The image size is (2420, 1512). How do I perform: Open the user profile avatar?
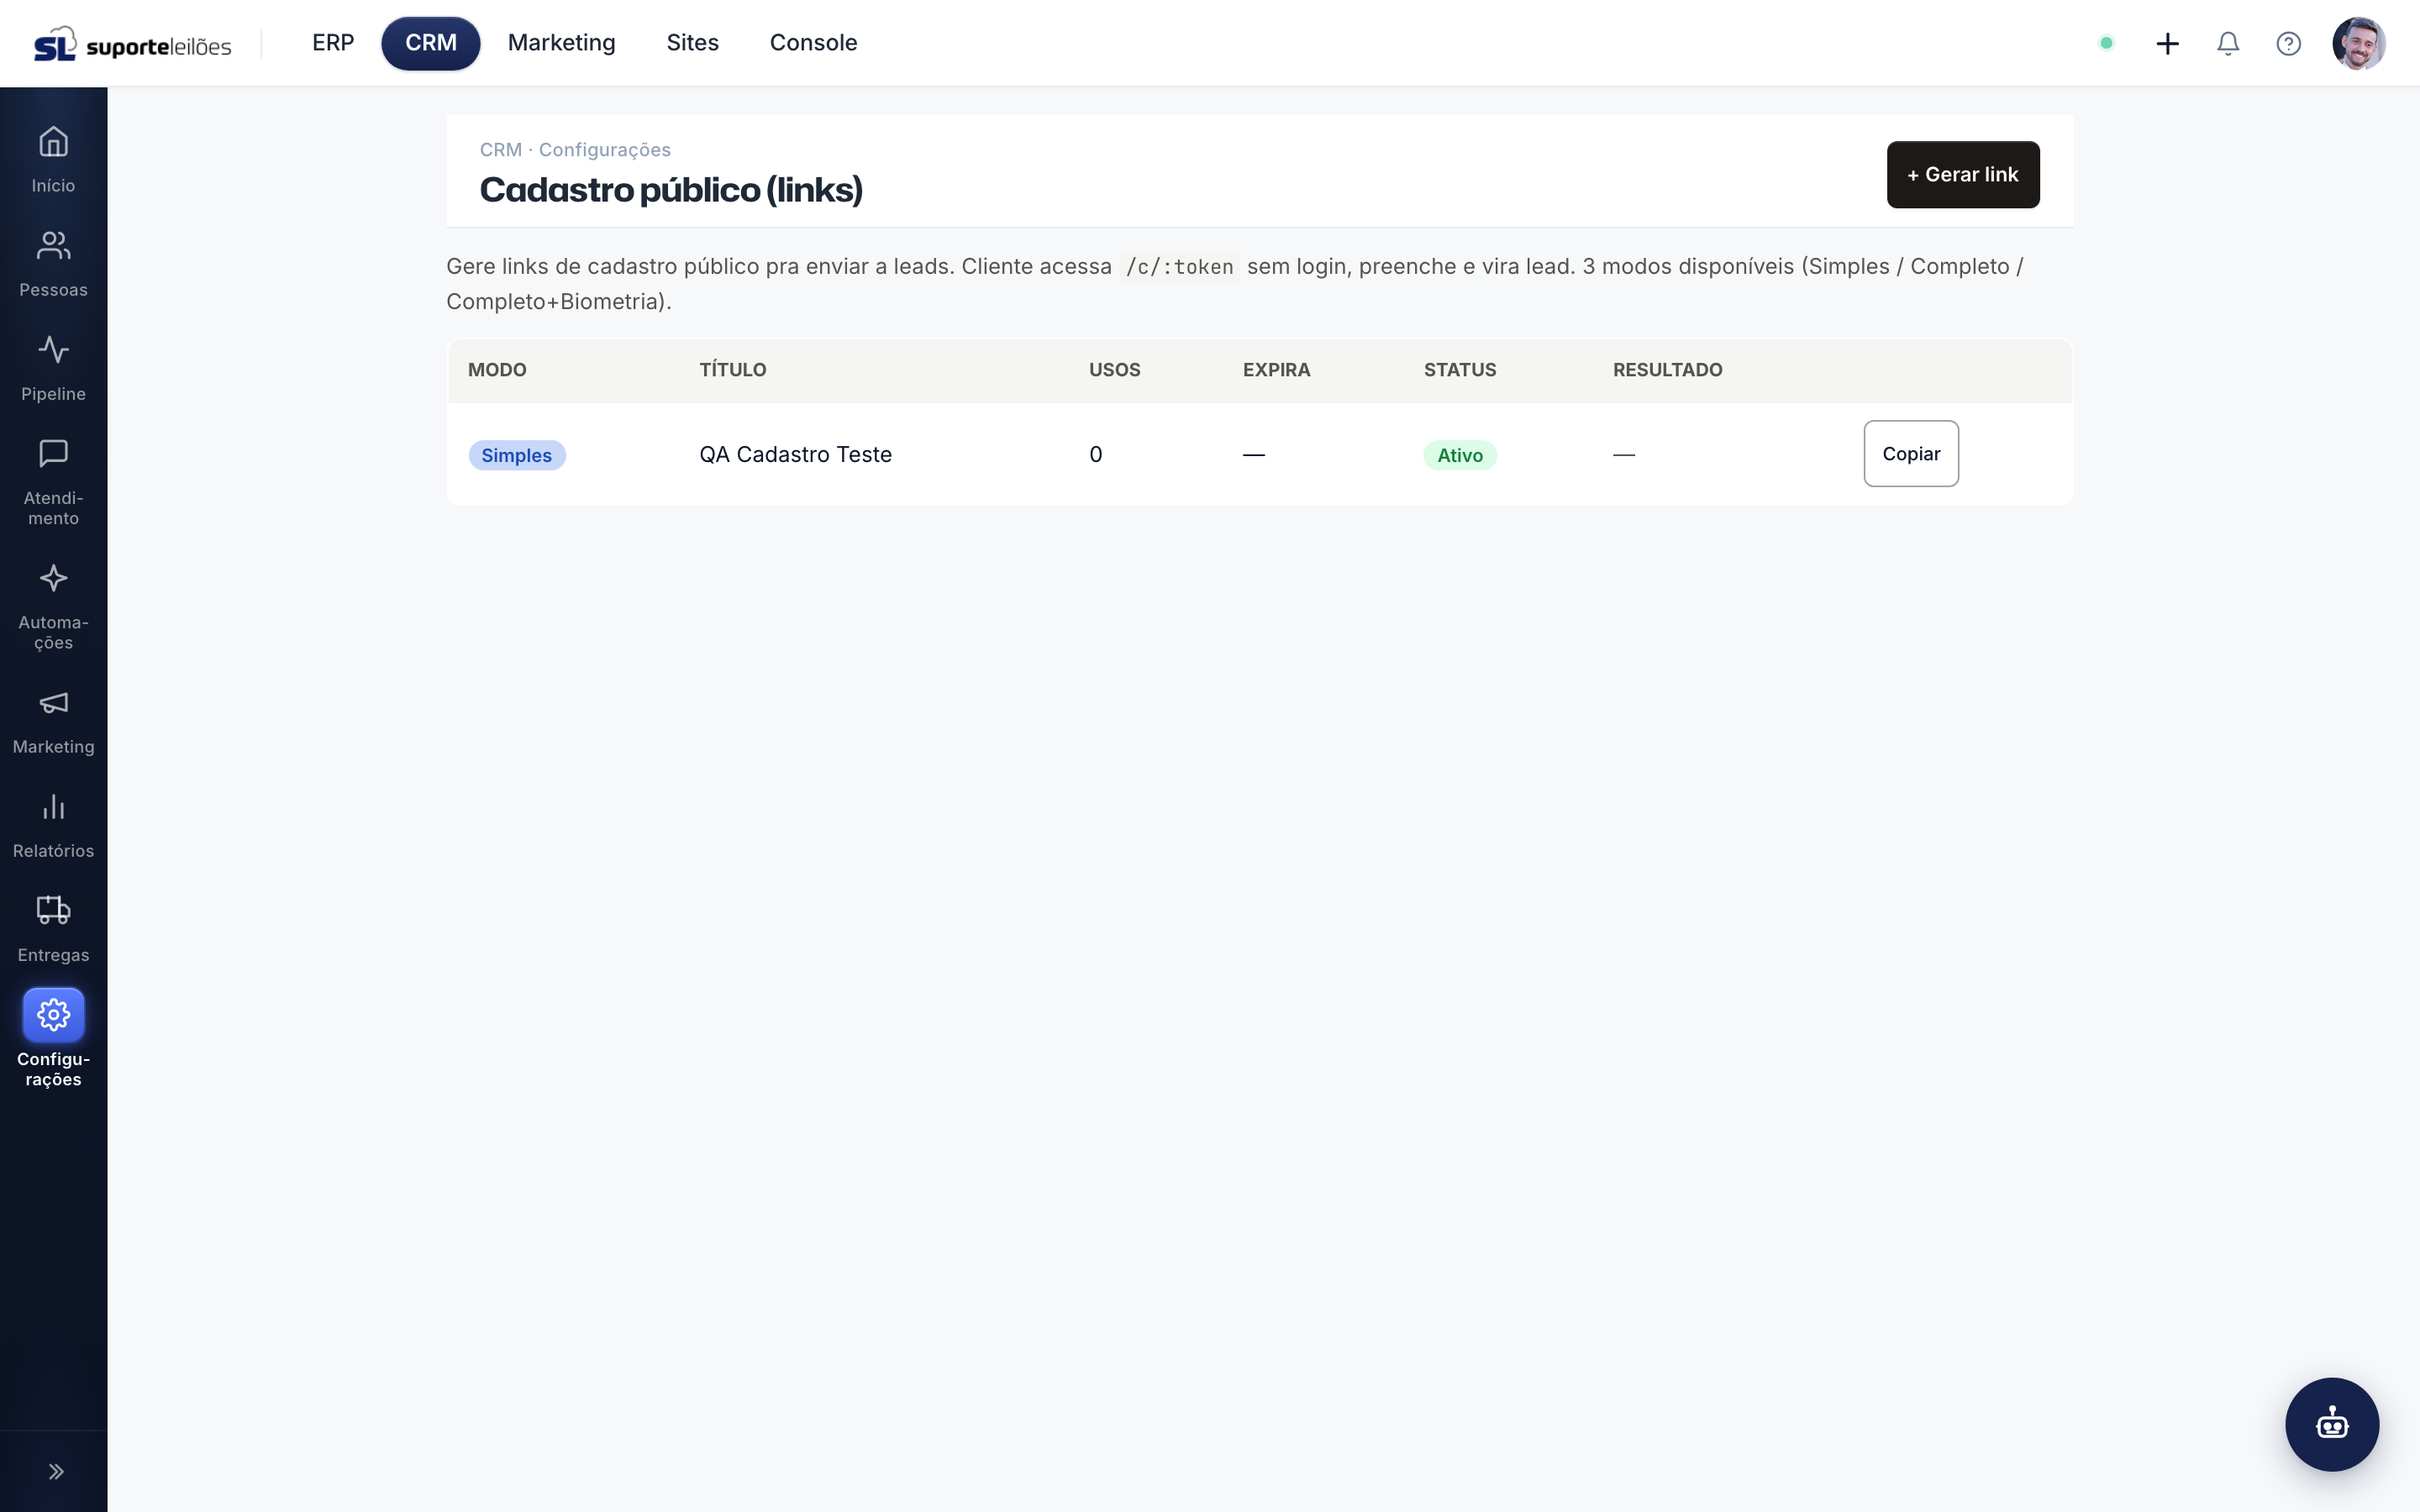[x=2359, y=43]
